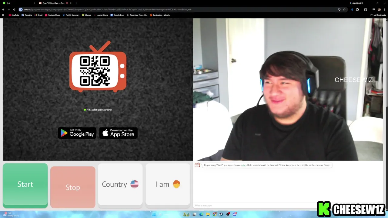
Task: Open the Youtube Music bookmark
Action: point(52,15)
